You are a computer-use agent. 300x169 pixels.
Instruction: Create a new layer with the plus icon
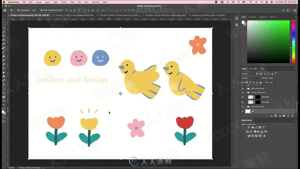(288, 116)
